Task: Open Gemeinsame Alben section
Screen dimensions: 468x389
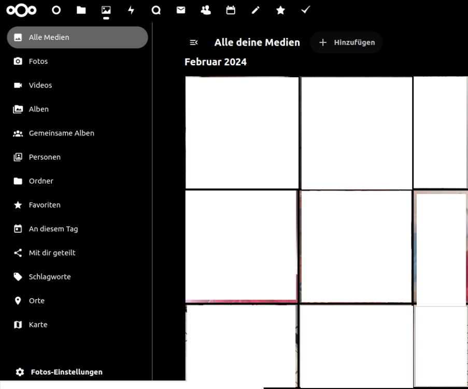Action: coord(77,133)
